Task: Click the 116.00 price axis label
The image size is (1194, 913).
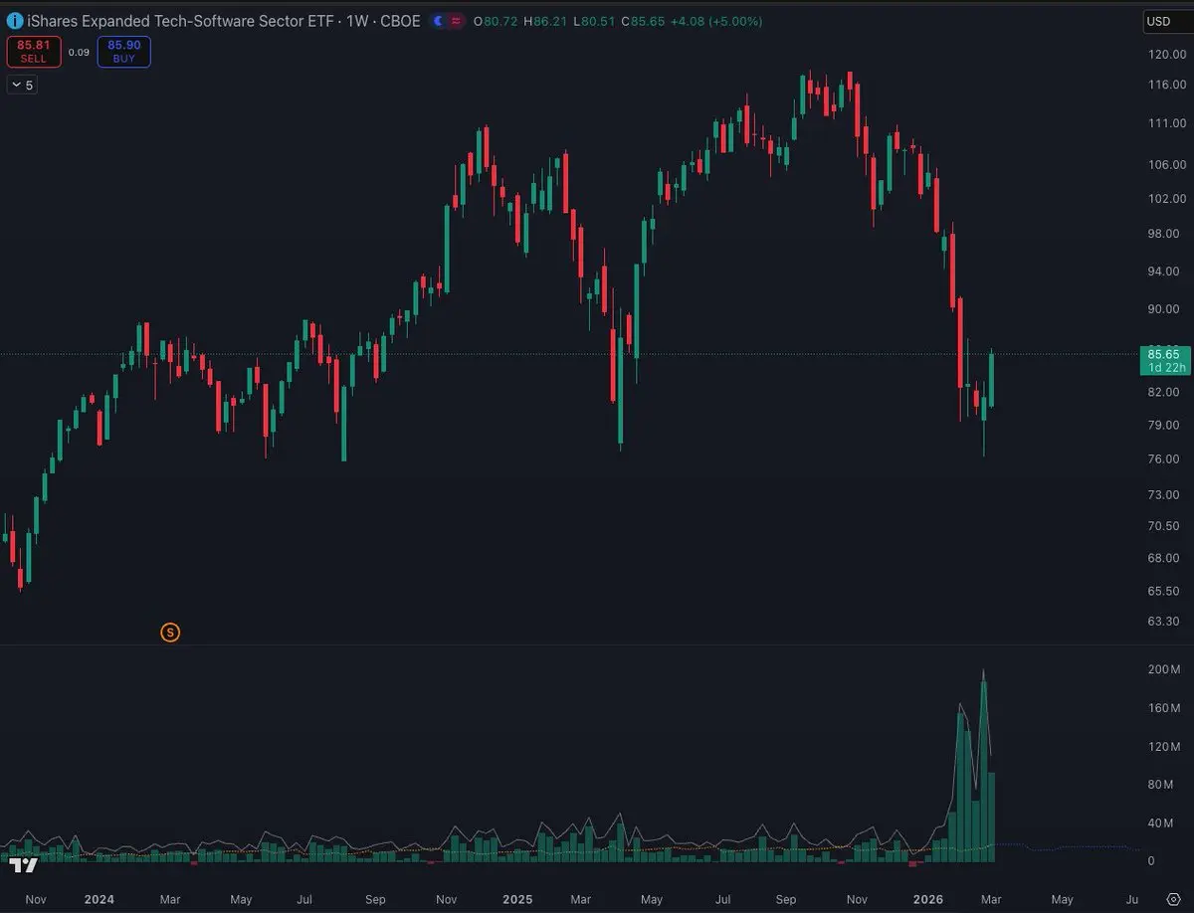Action: (1165, 87)
